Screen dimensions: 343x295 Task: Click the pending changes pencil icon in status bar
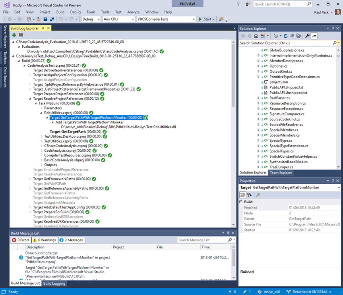pyautogui.click(x=245, y=292)
